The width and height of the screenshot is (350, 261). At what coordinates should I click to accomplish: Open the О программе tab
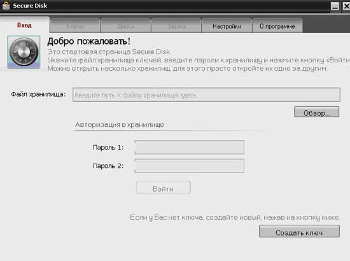coord(277,26)
